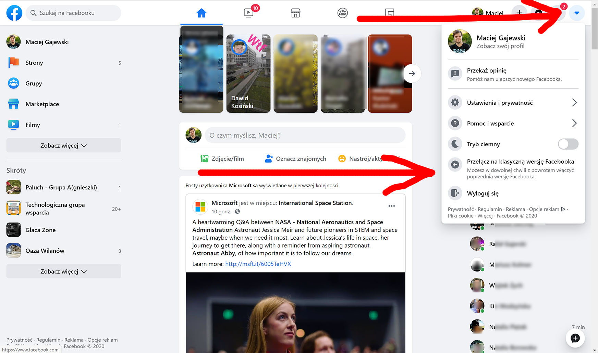
Task: Click Prywatność link in left footer
Action: click(x=19, y=340)
